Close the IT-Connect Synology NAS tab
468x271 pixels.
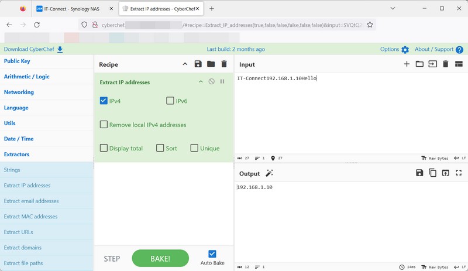coord(111,9)
